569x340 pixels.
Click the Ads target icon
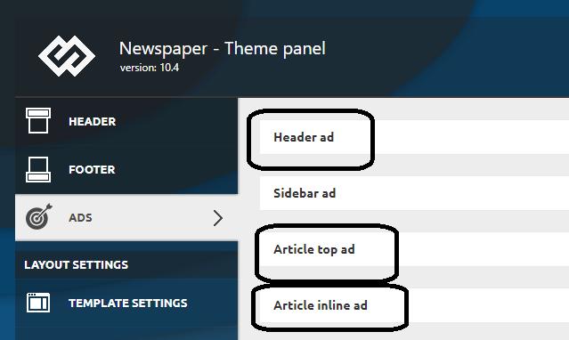click(39, 216)
